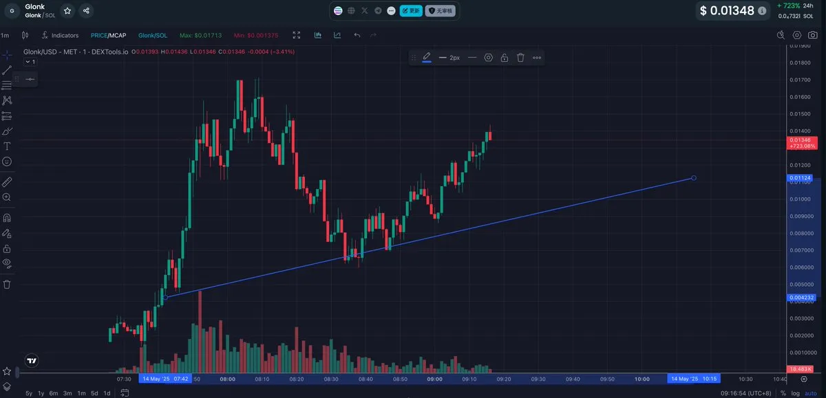Select the Fibonacci retracement tool
Viewport: 826px width, 398px height.
(7, 85)
